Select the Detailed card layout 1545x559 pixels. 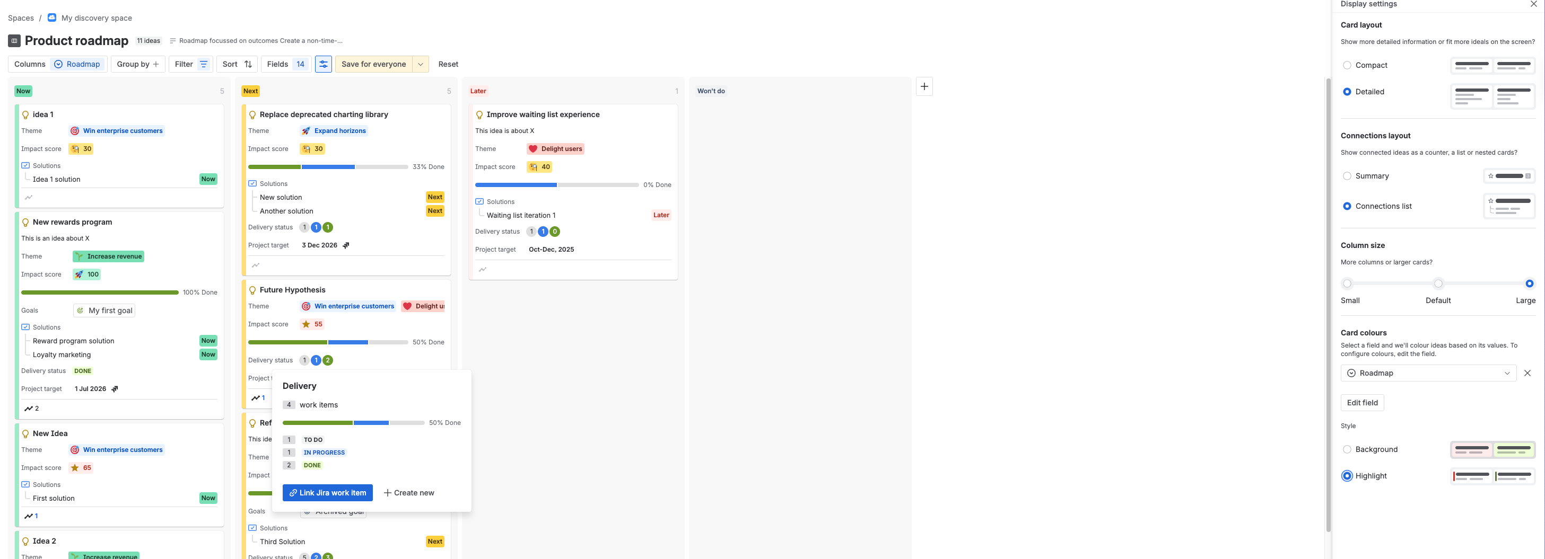[1347, 92]
